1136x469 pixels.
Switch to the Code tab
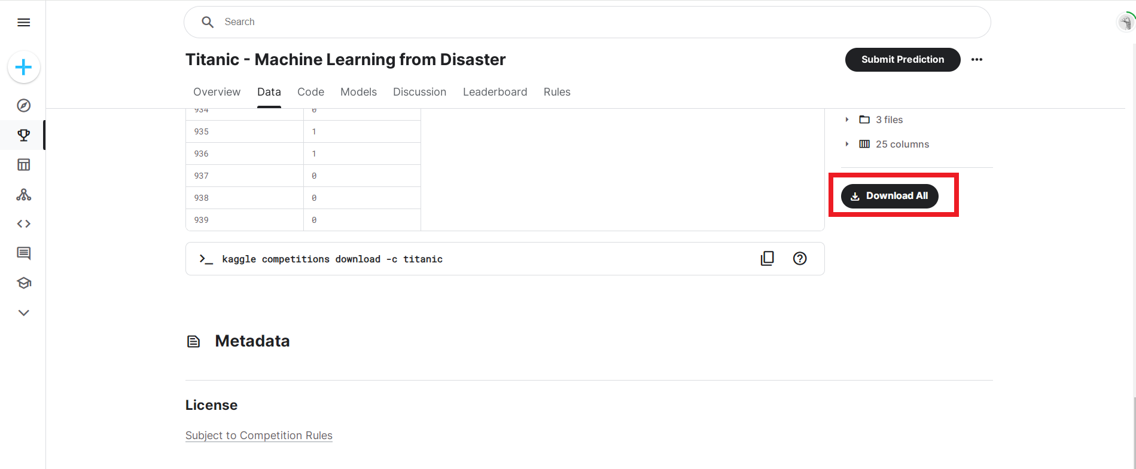(310, 92)
